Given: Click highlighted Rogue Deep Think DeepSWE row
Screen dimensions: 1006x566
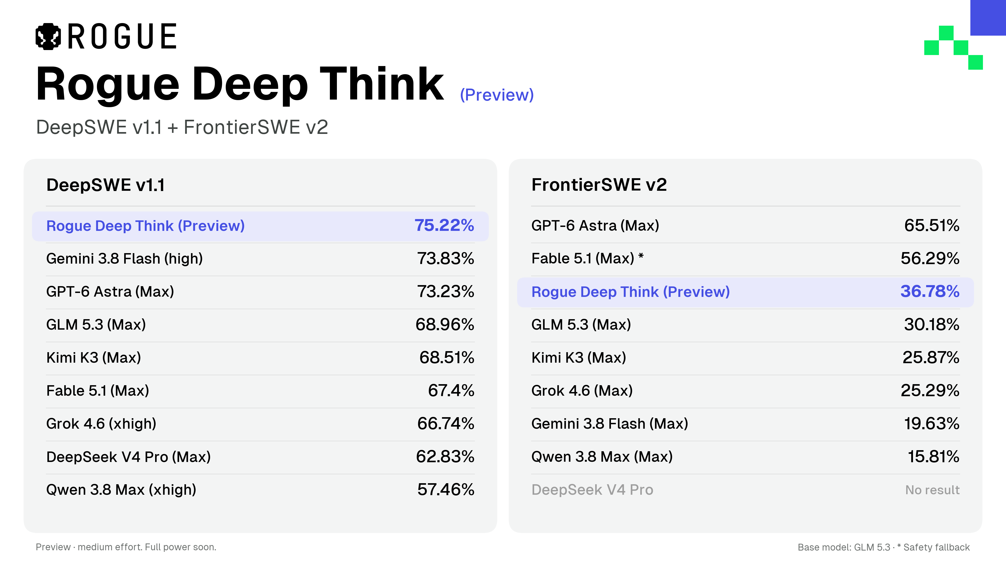Looking at the screenshot, I should pyautogui.click(x=260, y=226).
